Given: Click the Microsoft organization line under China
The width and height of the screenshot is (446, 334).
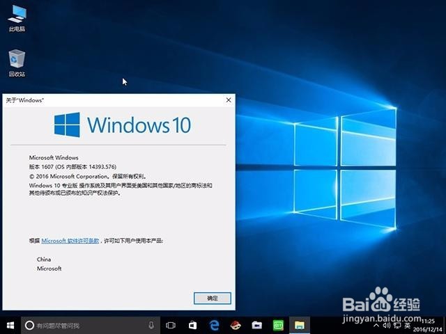Looking at the screenshot, I should [49, 269].
